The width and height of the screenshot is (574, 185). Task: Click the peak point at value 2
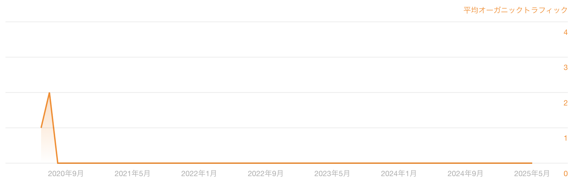[x=49, y=92]
